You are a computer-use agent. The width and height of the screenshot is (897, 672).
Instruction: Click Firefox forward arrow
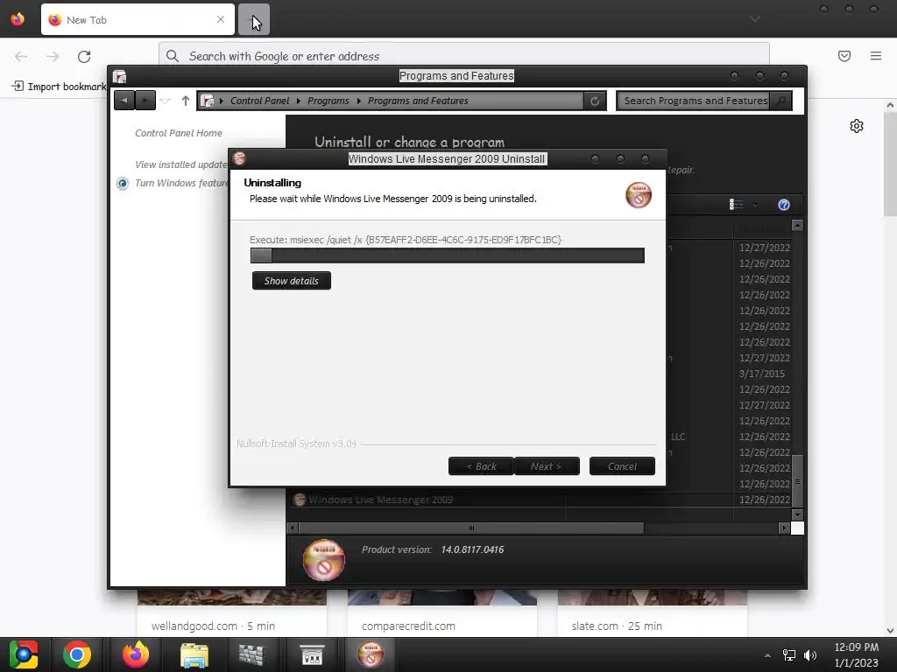[53, 56]
